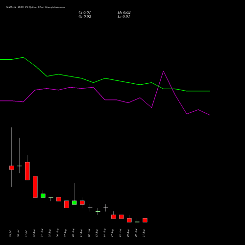Click the 07 Aug date label
245x245 pixels.
66,233
